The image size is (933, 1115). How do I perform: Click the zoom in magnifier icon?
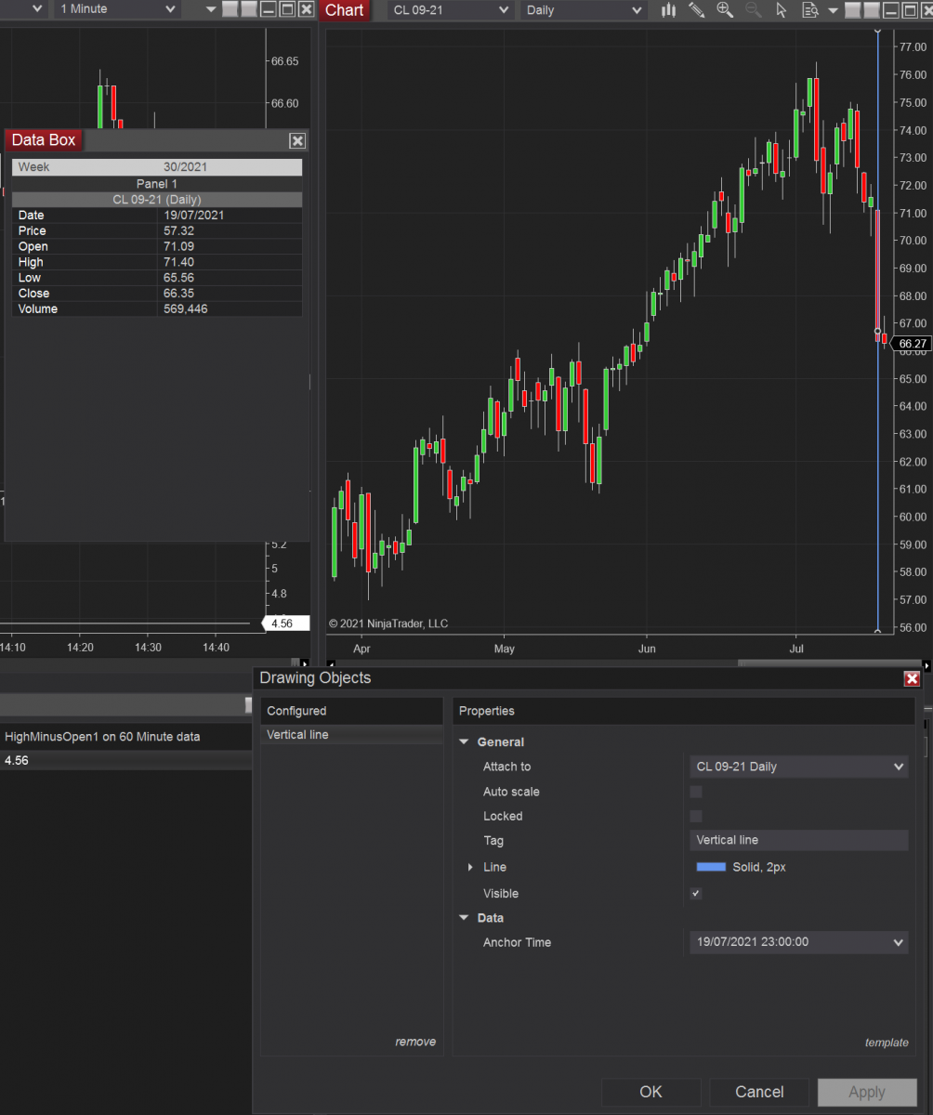coord(725,10)
